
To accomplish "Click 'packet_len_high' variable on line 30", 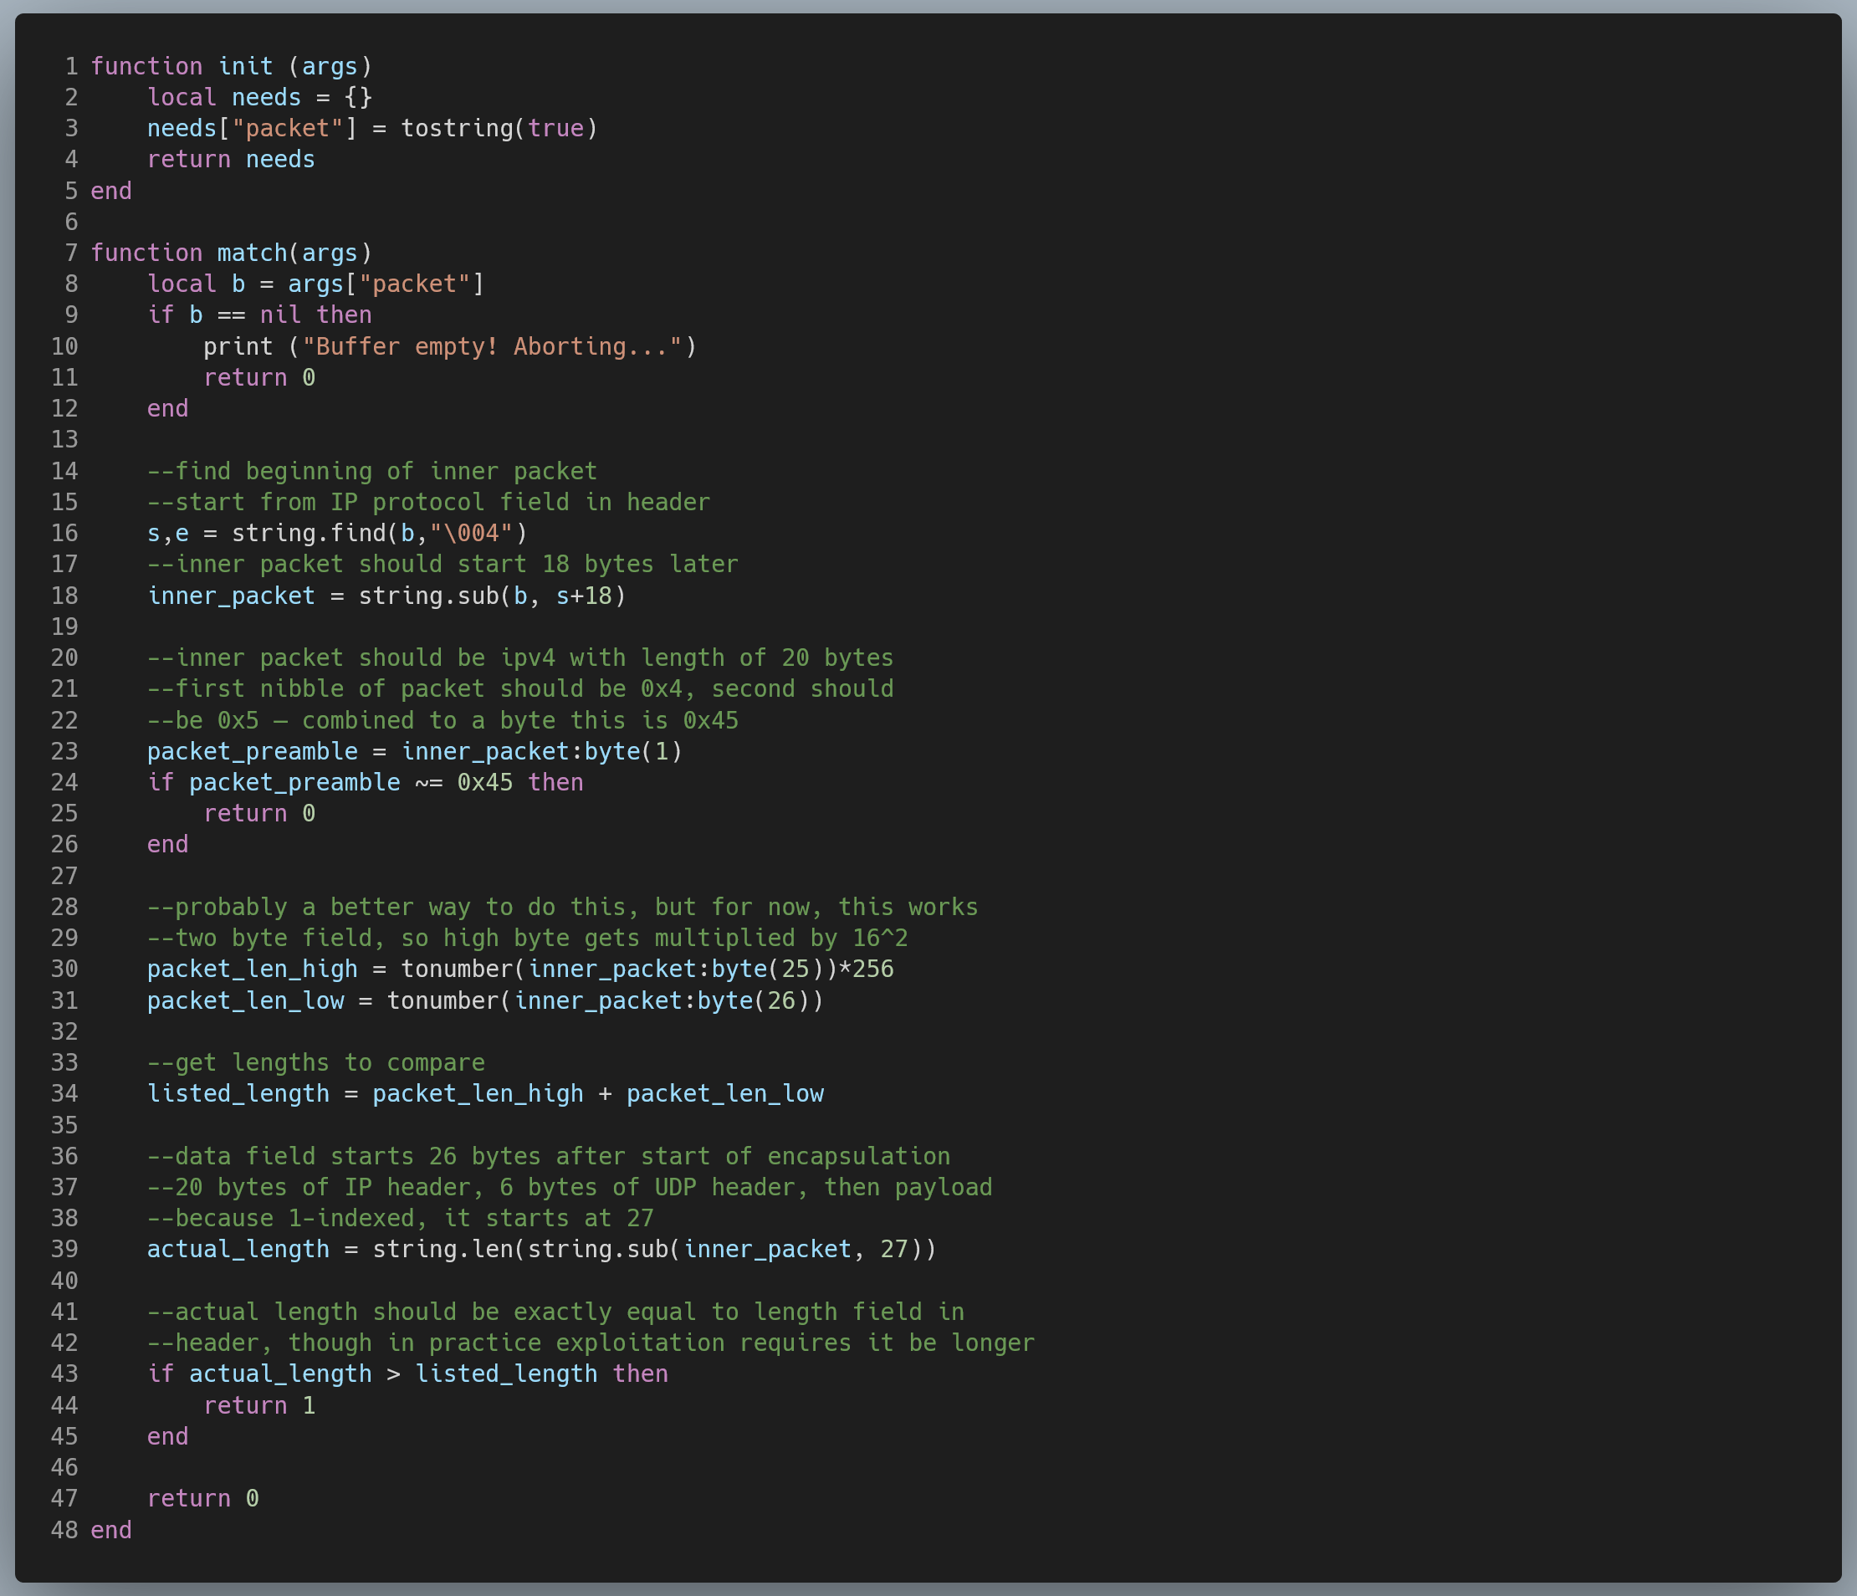I will click(x=252, y=969).
